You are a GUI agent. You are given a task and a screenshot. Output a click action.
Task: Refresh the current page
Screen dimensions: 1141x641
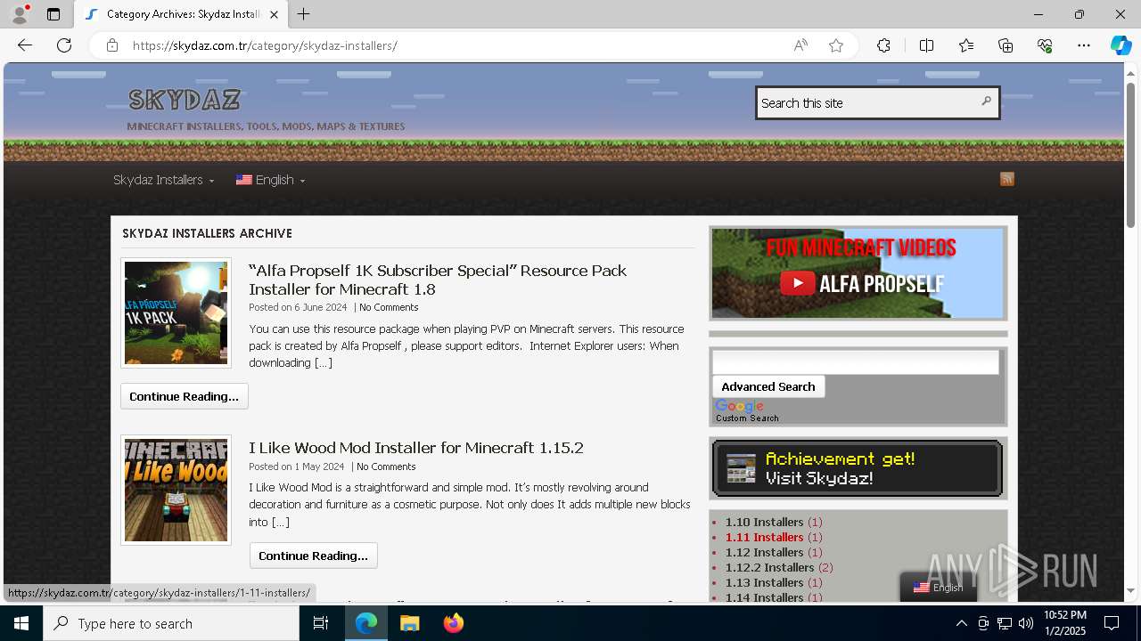[x=64, y=45]
